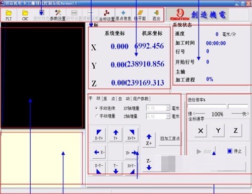Image resolution: width=252 pixels, height=194 pixels.
Task: Click the X system coordinate value 0.000
Action: pos(119,46)
